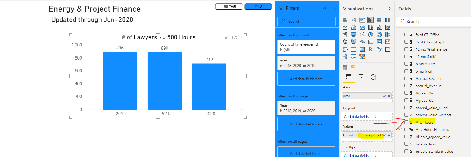
Task: Add the R script visual
Action: pos(370,49)
